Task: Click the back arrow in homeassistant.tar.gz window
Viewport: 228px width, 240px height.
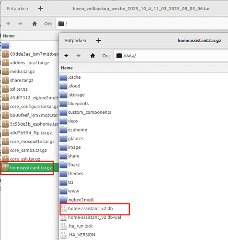Action: point(66,56)
